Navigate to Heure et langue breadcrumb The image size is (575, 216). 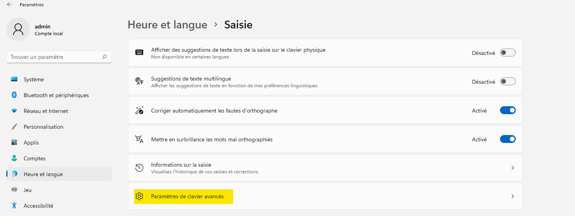coord(167,25)
